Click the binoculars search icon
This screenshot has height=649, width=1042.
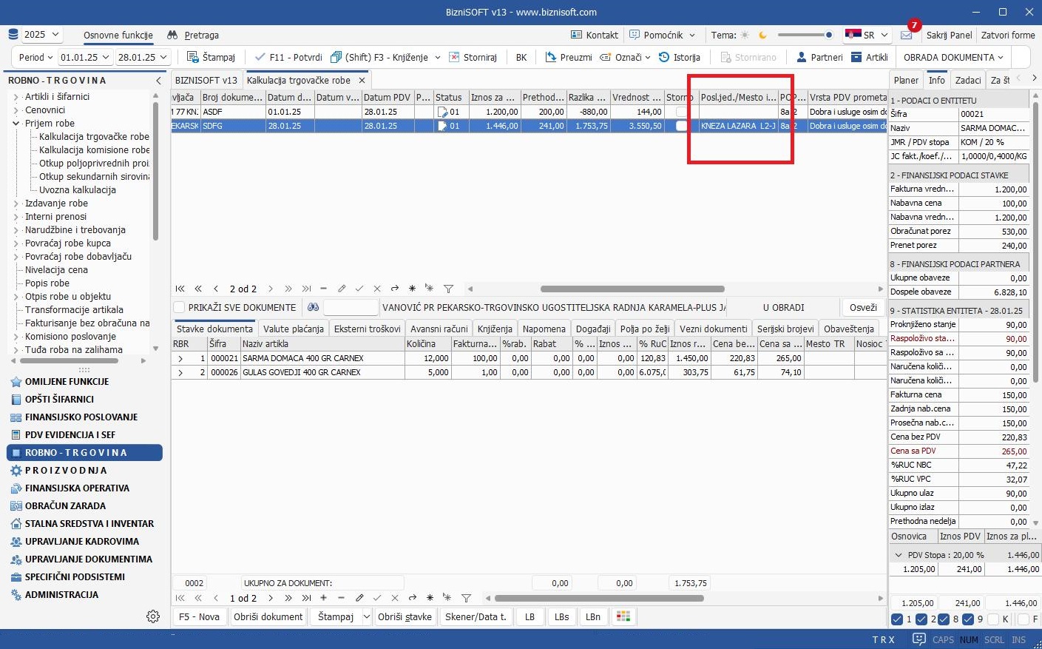point(313,307)
